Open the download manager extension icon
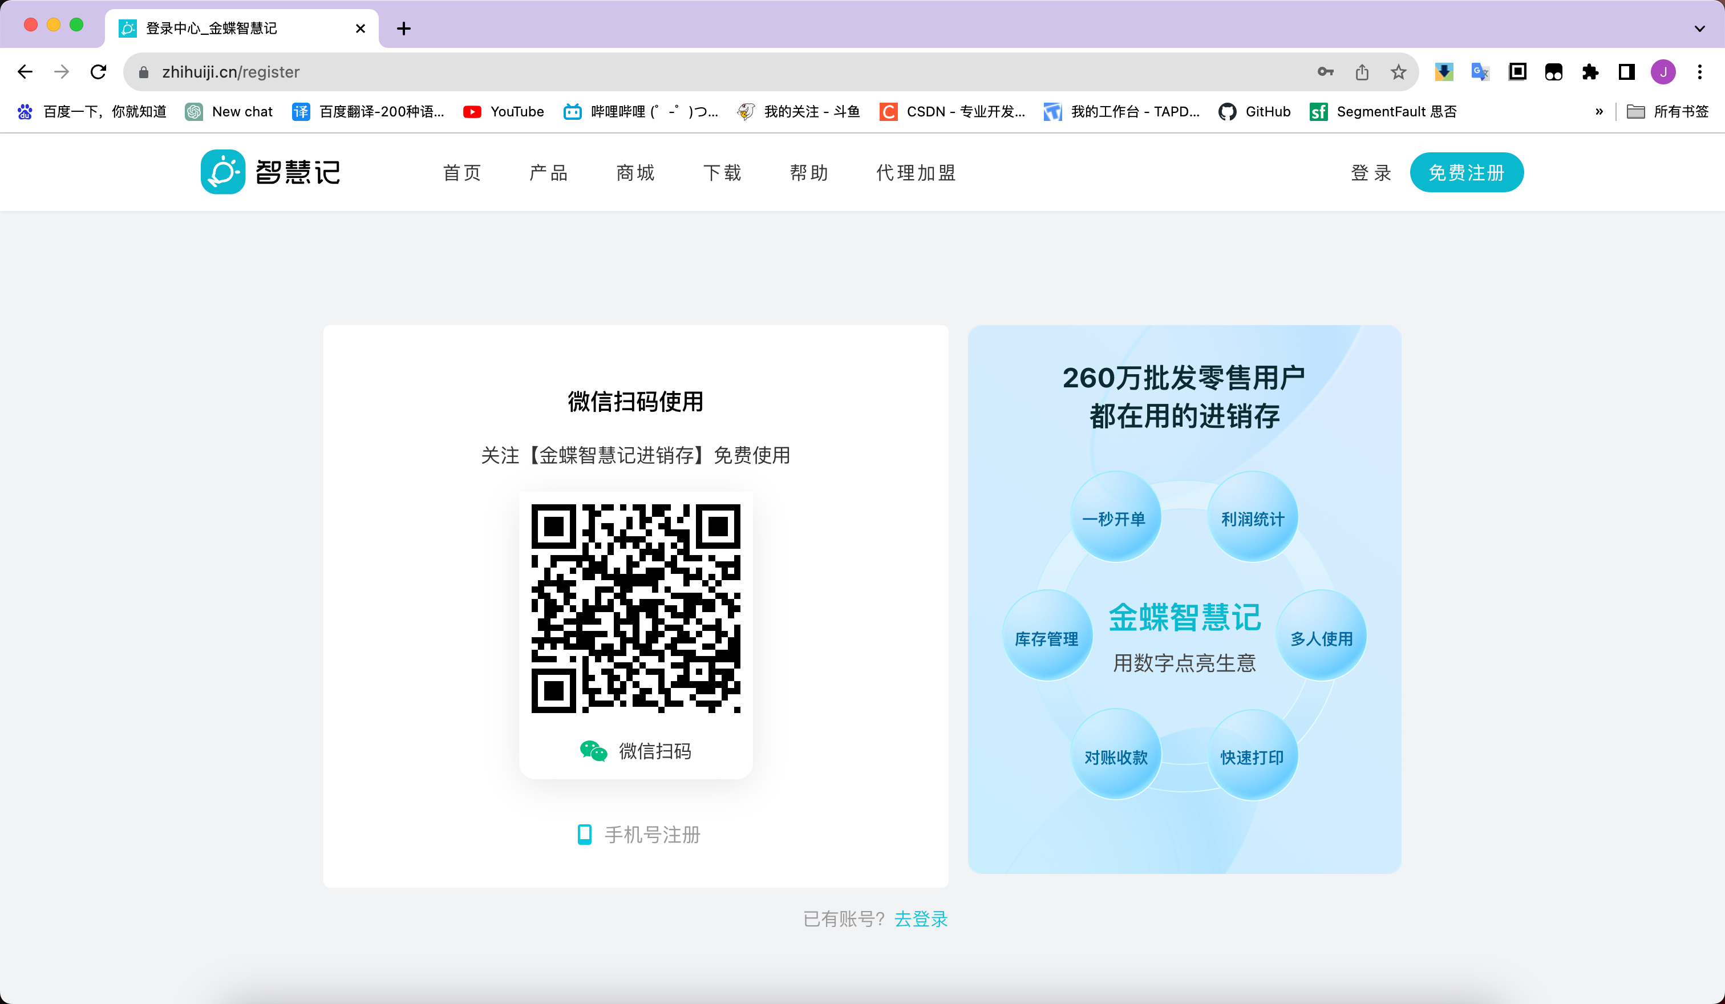1725x1004 pixels. [1444, 72]
